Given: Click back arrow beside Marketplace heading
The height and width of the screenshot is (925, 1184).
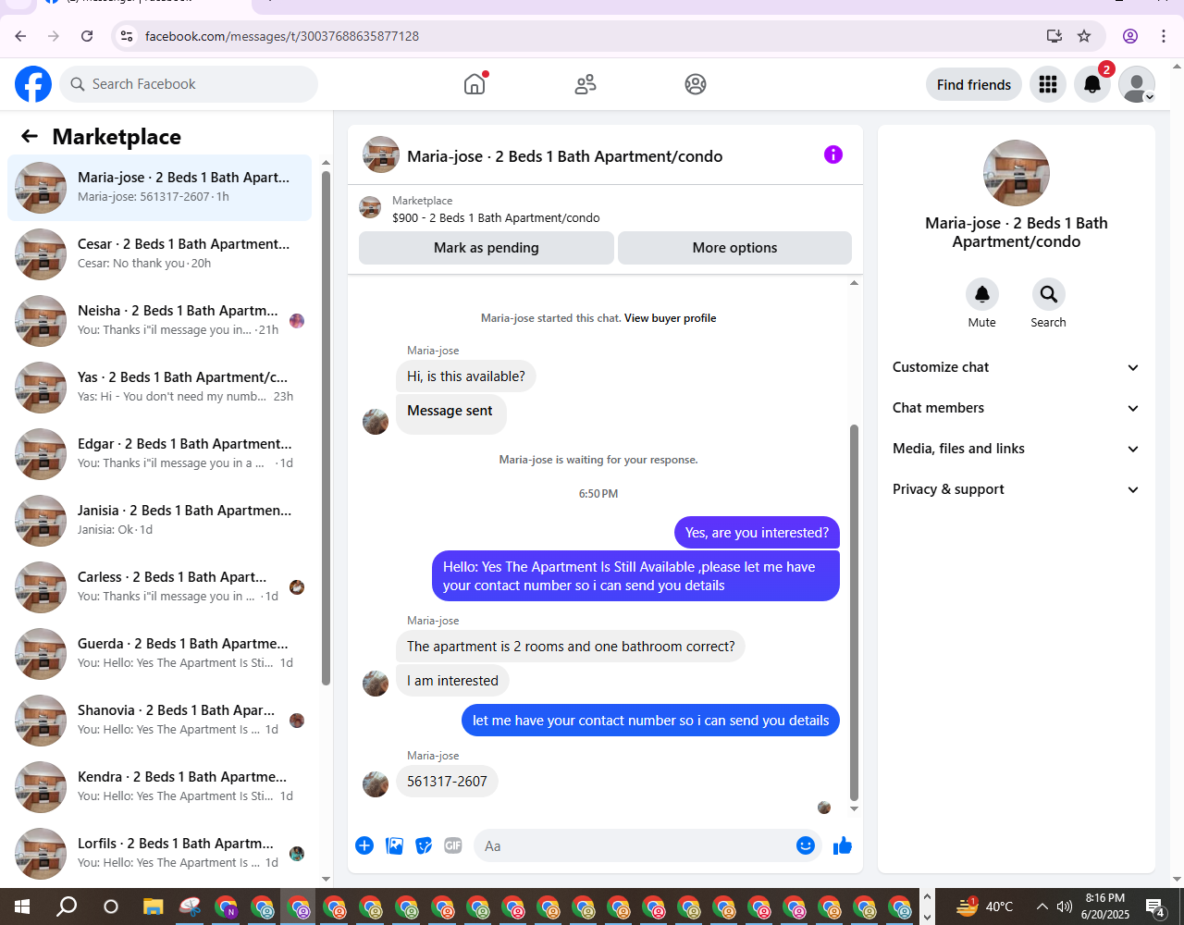Looking at the screenshot, I should pos(30,137).
